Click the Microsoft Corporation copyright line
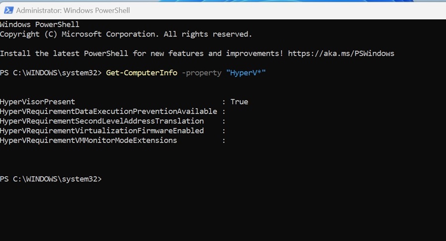Image resolution: width=446 pixels, height=241 pixels. 126,34
